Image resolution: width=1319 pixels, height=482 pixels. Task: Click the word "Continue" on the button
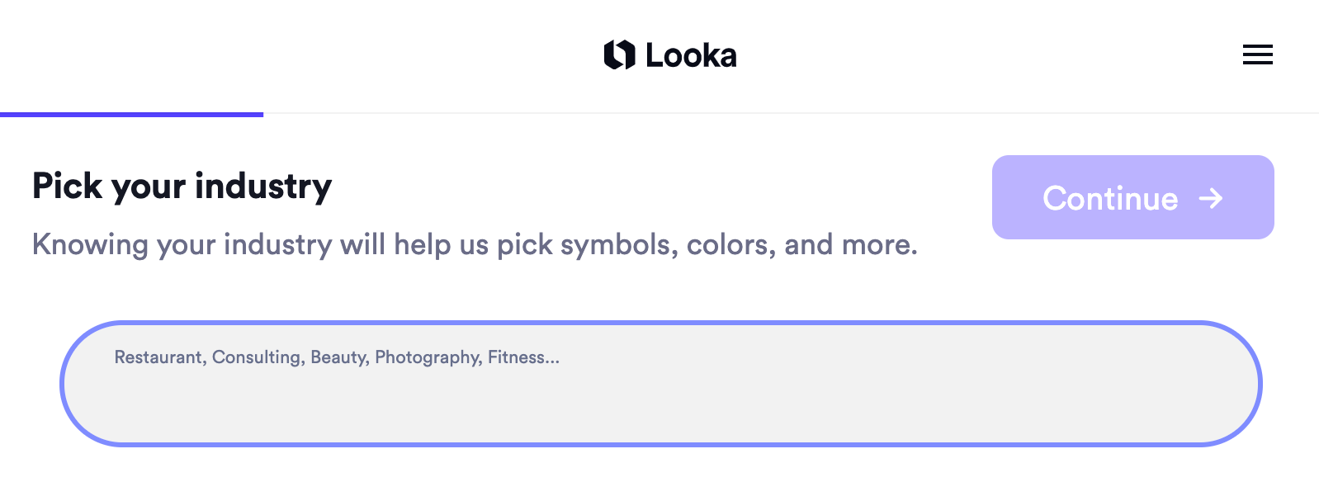coord(1110,199)
